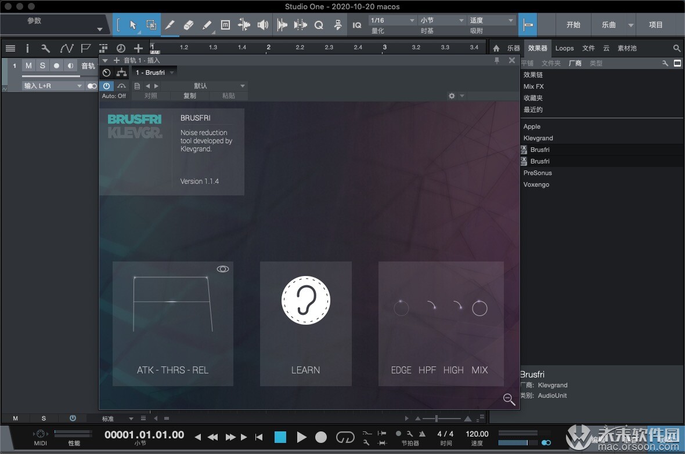
Task: Toggle snap button in toolbar
Action: click(x=528, y=25)
